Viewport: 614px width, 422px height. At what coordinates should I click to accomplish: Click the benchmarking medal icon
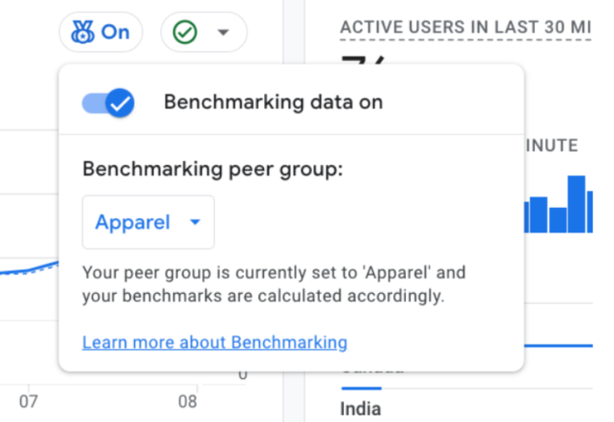[82, 32]
